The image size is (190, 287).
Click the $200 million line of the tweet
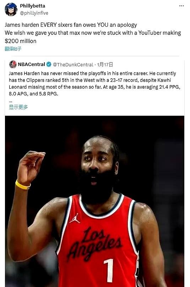(x=21, y=41)
